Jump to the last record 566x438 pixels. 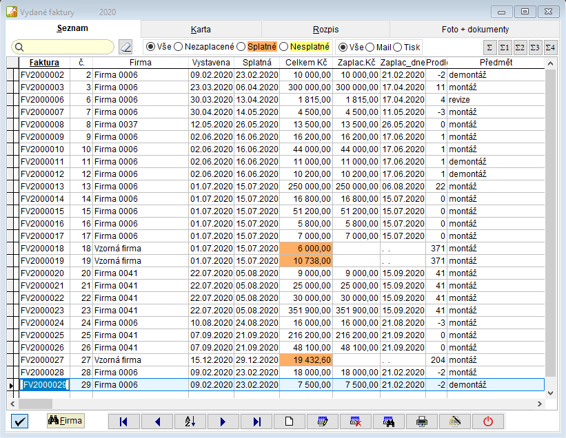point(256,421)
